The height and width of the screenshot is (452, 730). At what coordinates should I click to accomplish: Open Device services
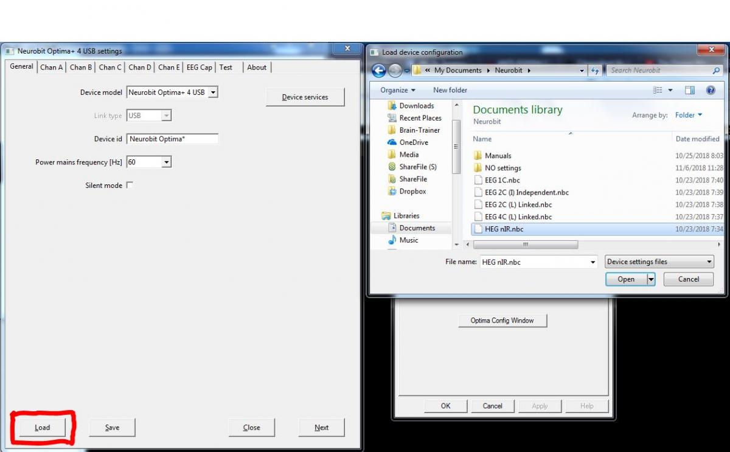305,97
